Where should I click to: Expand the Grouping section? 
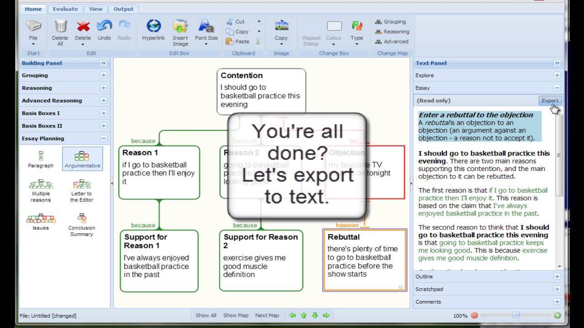click(x=104, y=76)
